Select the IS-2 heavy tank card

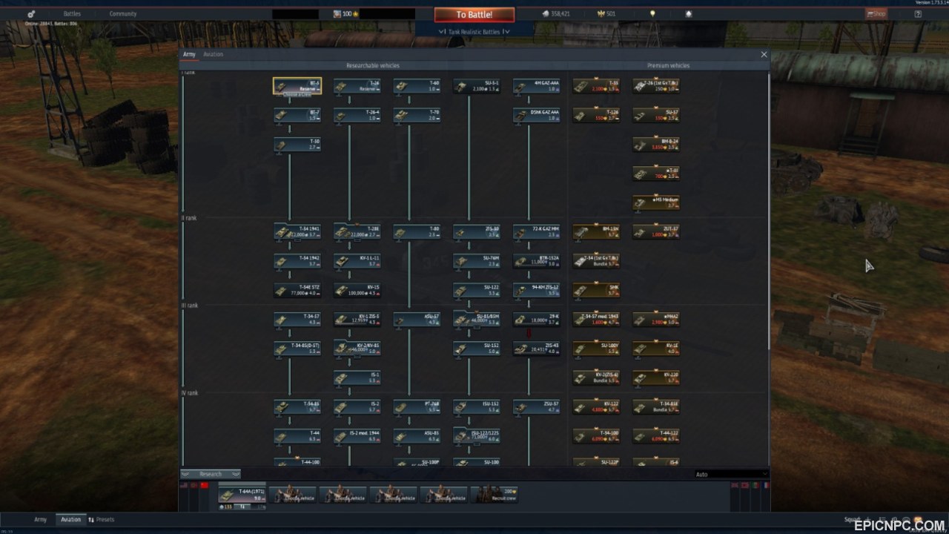click(x=357, y=406)
